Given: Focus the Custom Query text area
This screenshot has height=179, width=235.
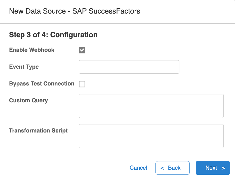Looking at the screenshot, I should pyautogui.click(x=151, y=106).
